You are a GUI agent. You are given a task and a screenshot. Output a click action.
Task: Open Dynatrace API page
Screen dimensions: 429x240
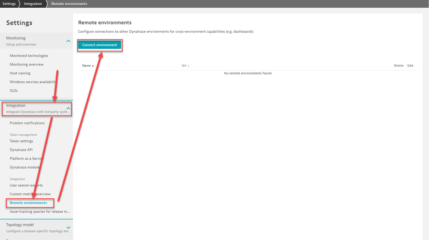pos(21,150)
